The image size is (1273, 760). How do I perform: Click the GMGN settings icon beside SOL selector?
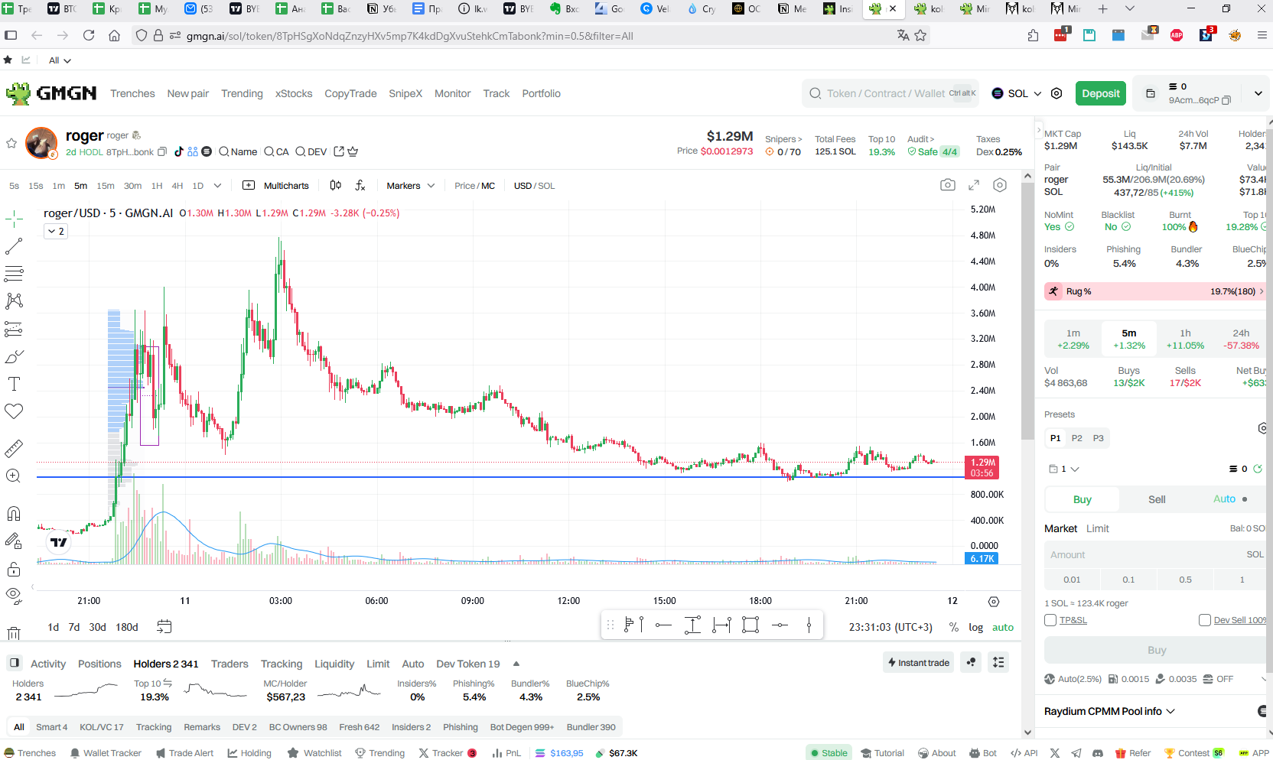[1056, 93]
